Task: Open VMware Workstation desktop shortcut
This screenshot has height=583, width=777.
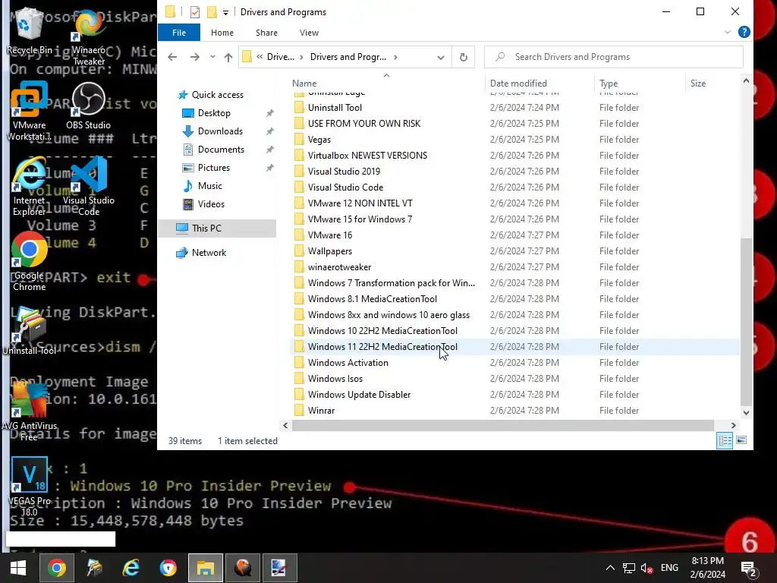Action: coord(30,110)
